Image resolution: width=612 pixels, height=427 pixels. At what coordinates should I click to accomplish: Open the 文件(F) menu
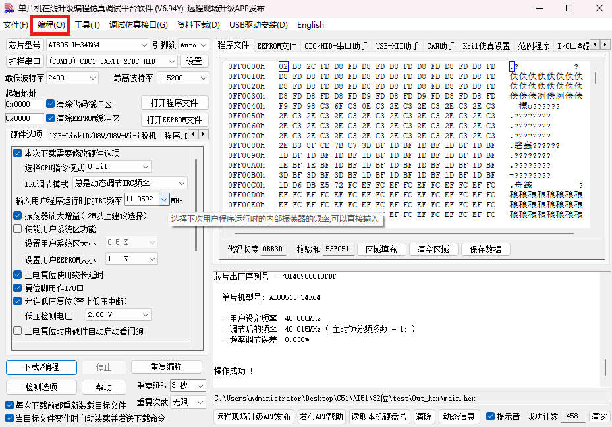pos(16,25)
